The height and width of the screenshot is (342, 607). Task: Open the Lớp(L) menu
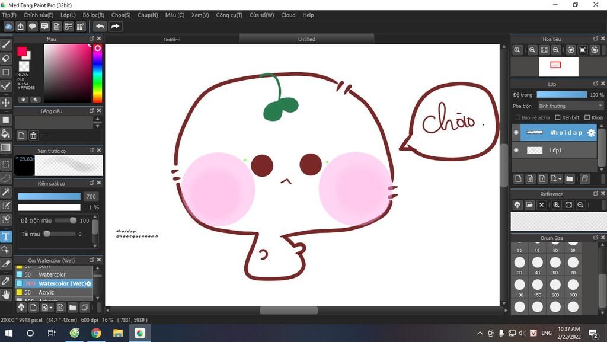point(68,15)
